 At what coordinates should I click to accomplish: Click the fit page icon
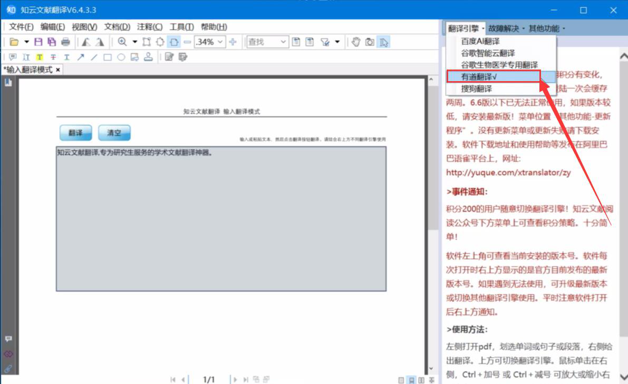click(160, 42)
